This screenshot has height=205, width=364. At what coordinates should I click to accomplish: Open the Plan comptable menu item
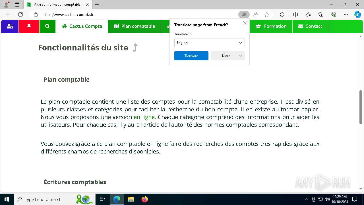pyautogui.click(x=134, y=26)
